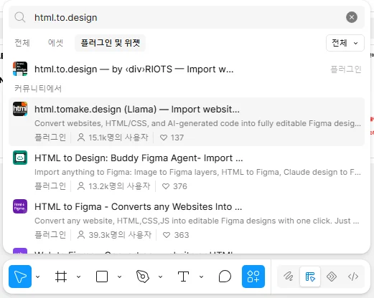Screen dimensions: 374x298
Task: Click the heart icon showing 376 likes
Action: pyautogui.click(x=166, y=186)
